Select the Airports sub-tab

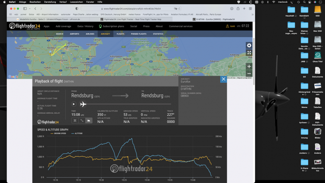click(x=75, y=34)
